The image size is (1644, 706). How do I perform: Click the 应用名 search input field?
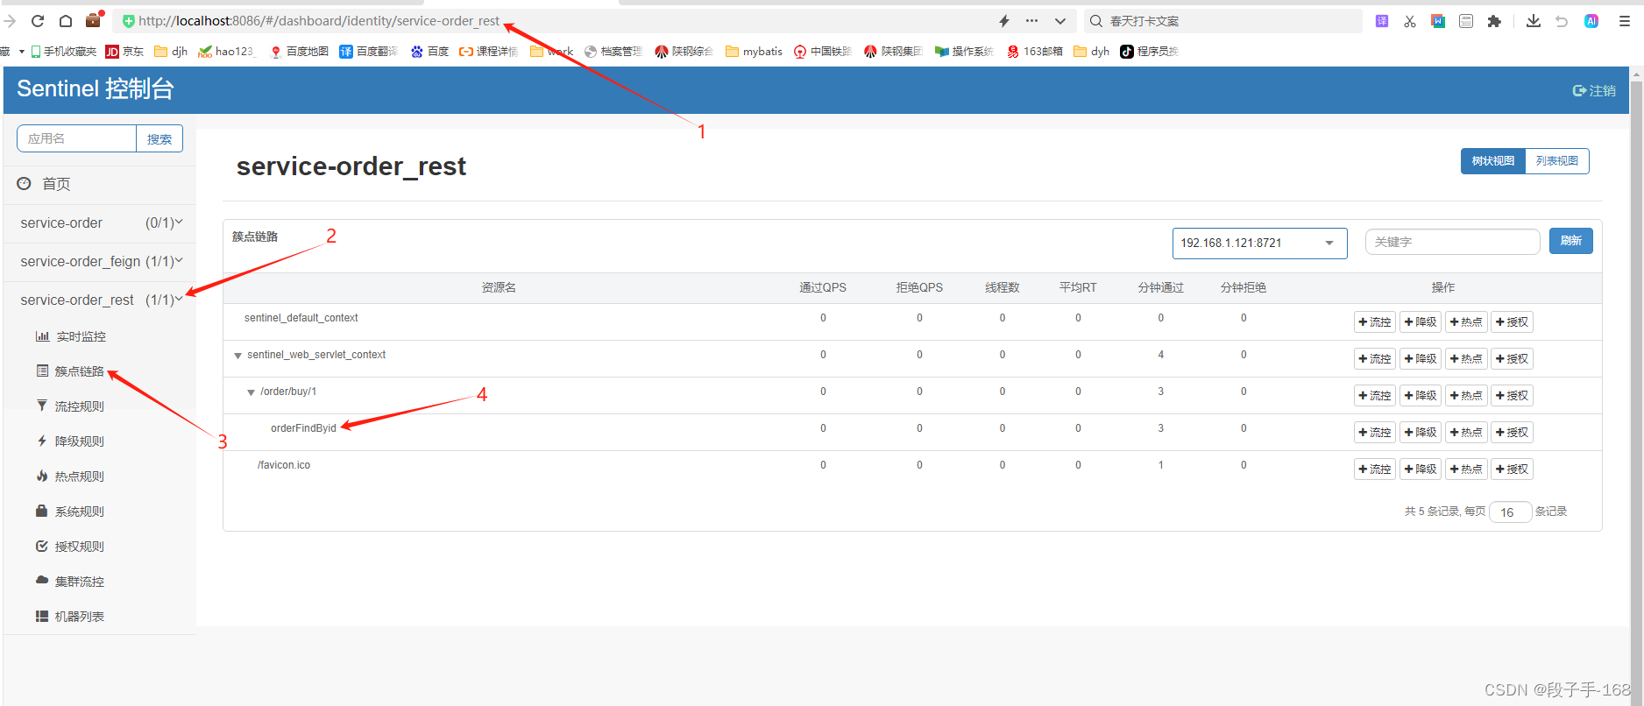[x=76, y=138]
